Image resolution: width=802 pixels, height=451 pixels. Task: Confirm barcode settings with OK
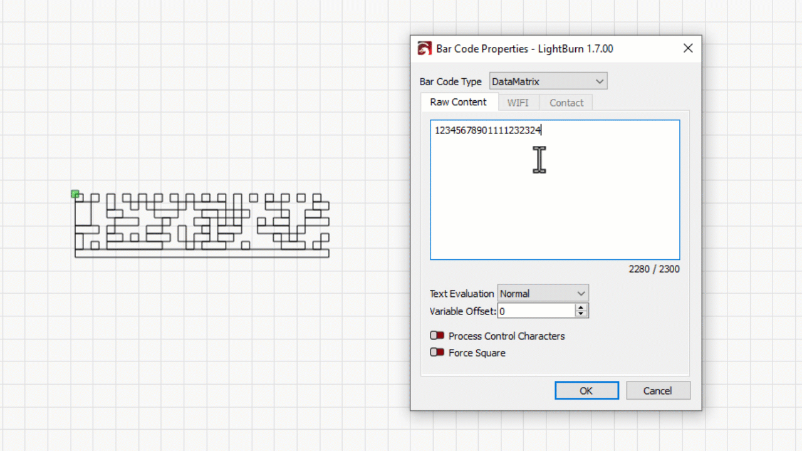pos(586,390)
